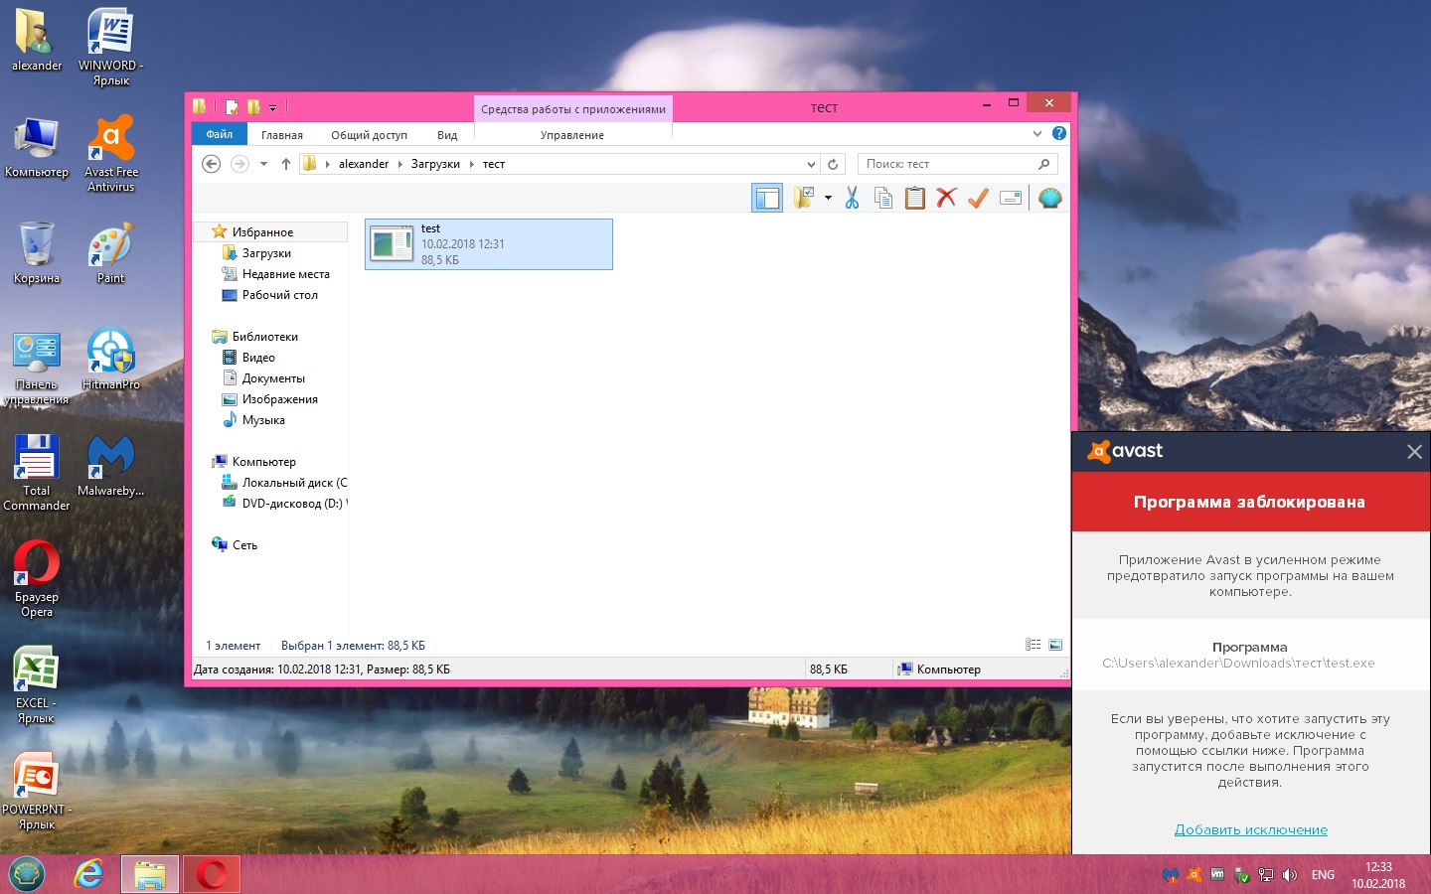
Task: Switch to the Главная ribbon tab
Action: [282, 135]
